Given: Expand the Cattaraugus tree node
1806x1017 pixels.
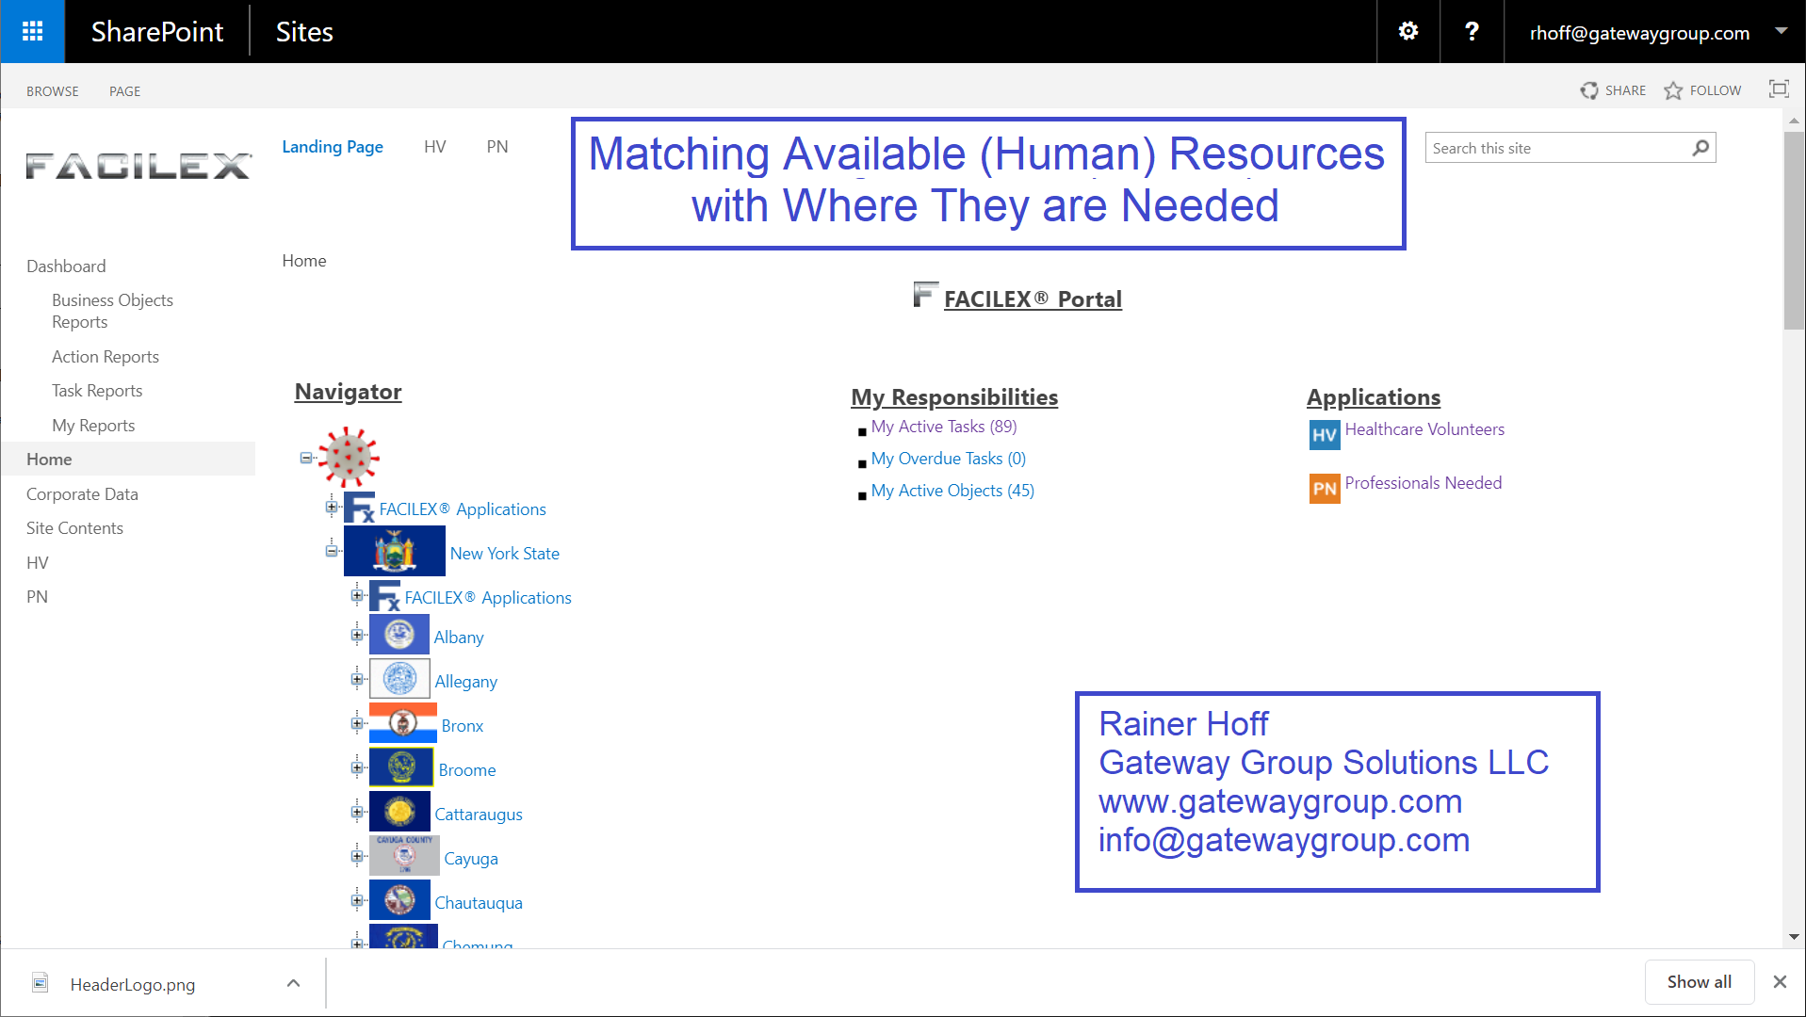Looking at the screenshot, I should [x=356, y=812].
